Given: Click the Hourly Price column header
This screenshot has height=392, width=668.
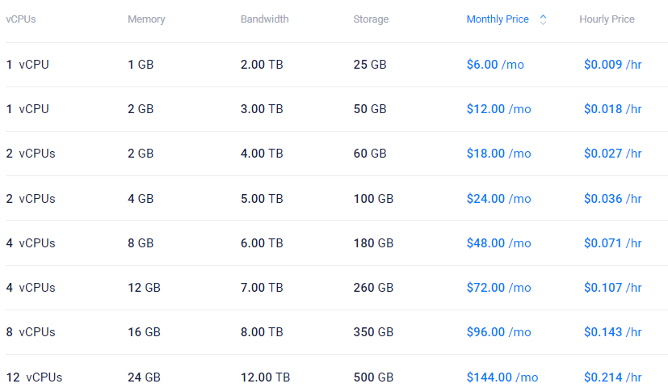Looking at the screenshot, I should [x=607, y=19].
